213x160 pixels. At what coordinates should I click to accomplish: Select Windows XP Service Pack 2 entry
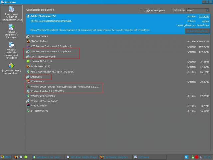[x=118, y=101]
